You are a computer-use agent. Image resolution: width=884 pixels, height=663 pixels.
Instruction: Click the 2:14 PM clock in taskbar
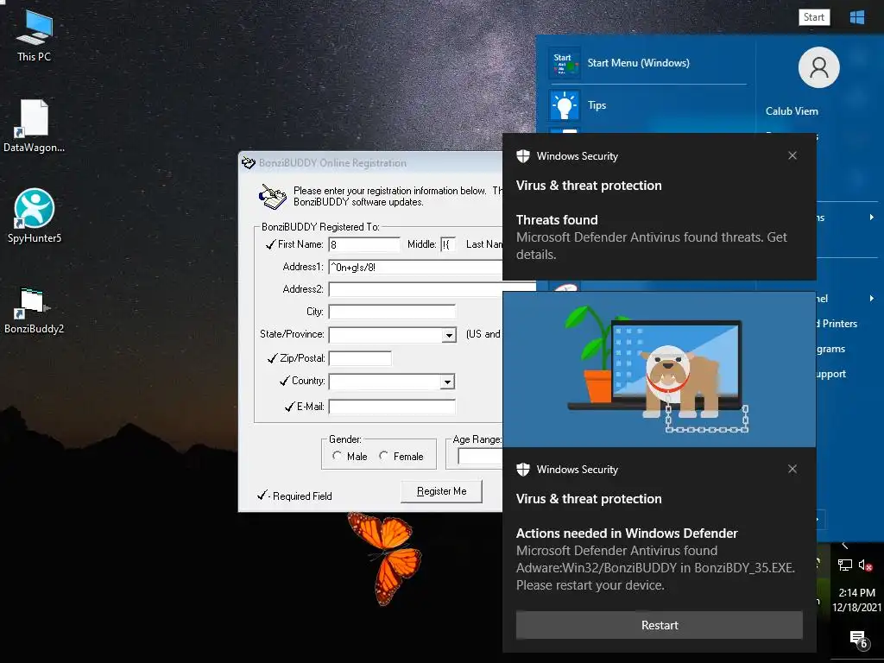coord(856,592)
